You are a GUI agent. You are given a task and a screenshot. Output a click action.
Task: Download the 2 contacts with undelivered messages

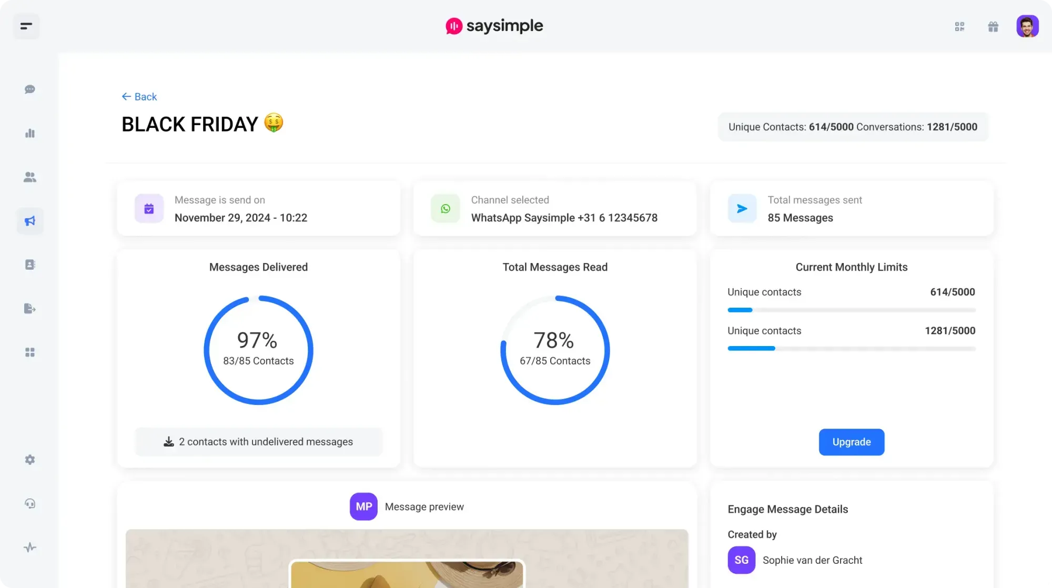(x=258, y=442)
